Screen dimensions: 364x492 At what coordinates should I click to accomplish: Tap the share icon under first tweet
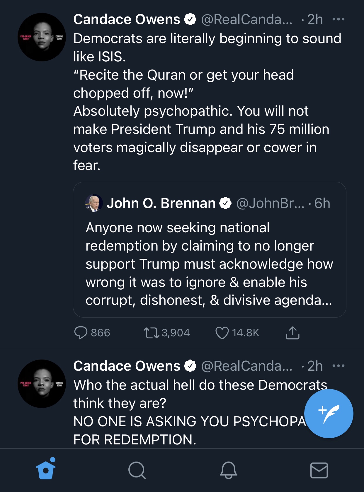[x=292, y=333]
